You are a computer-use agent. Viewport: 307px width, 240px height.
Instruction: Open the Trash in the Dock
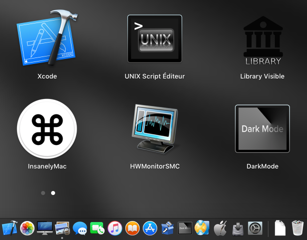297,228
